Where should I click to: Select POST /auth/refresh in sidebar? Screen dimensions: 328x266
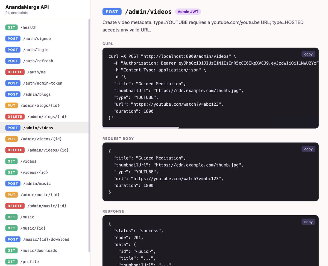(44, 61)
